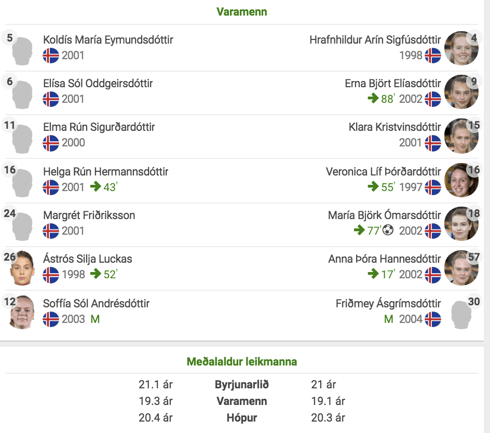Click the green arrow next to 55'
This screenshot has height=433, width=490.
click(373, 186)
